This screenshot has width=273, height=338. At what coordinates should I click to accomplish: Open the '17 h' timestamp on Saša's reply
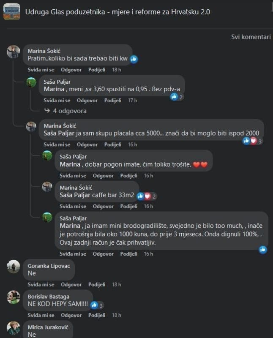(x=132, y=101)
